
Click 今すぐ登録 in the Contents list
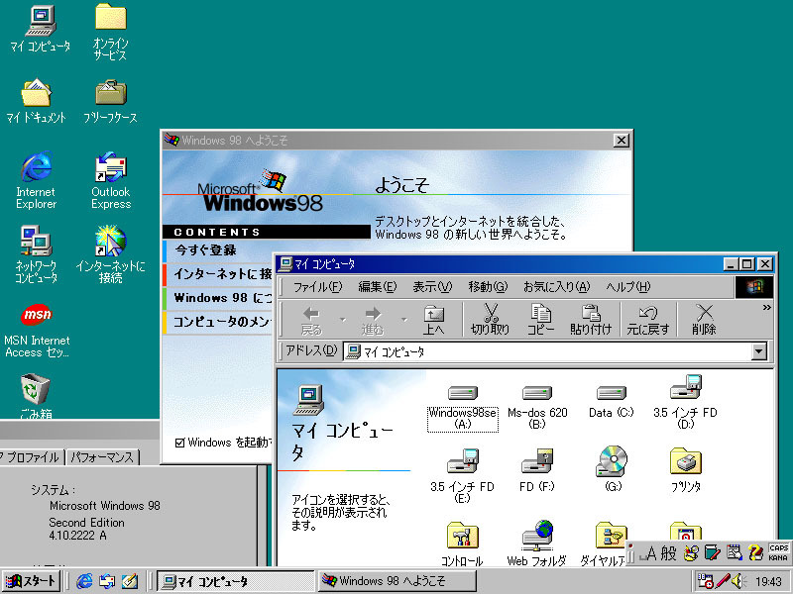point(206,250)
